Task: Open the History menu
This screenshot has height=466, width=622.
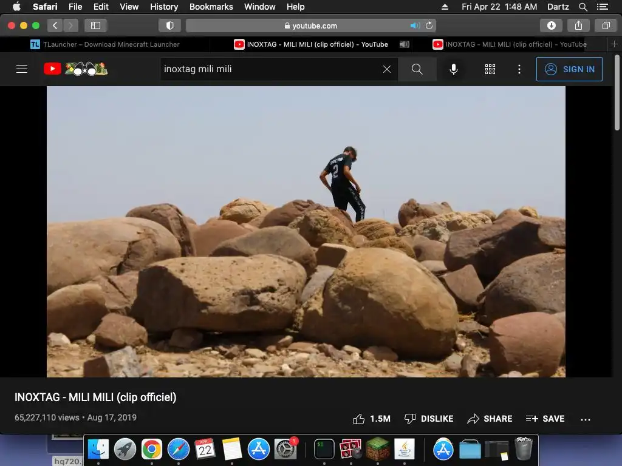Action: pyautogui.click(x=164, y=7)
